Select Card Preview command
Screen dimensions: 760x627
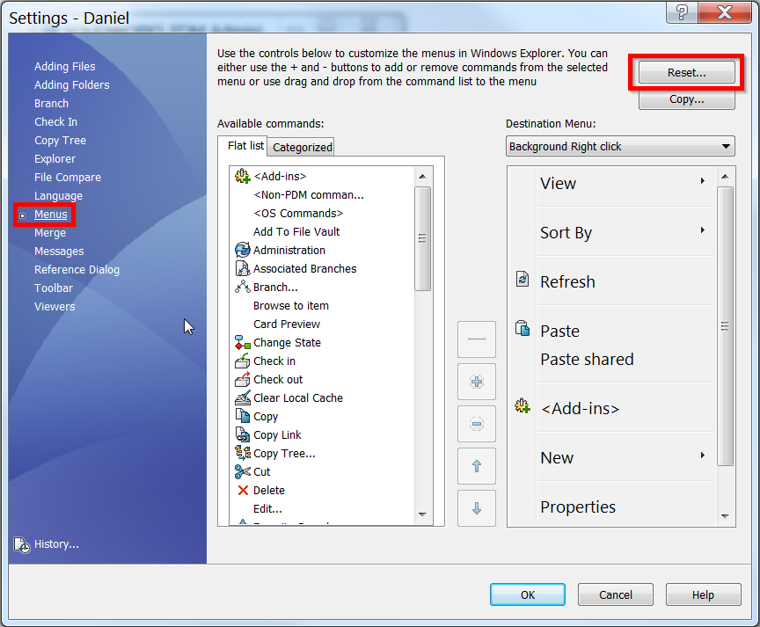pos(287,324)
